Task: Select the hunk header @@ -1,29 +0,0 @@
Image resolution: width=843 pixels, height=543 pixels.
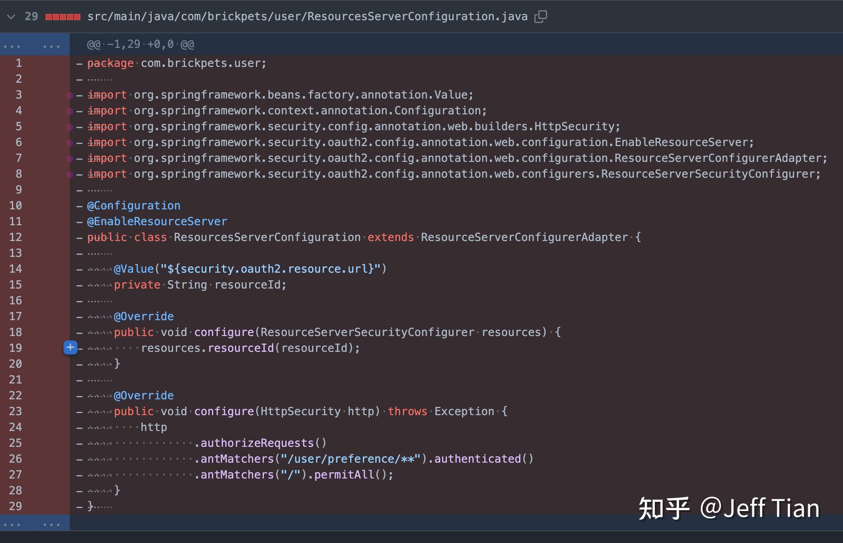Action: click(x=141, y=44)
